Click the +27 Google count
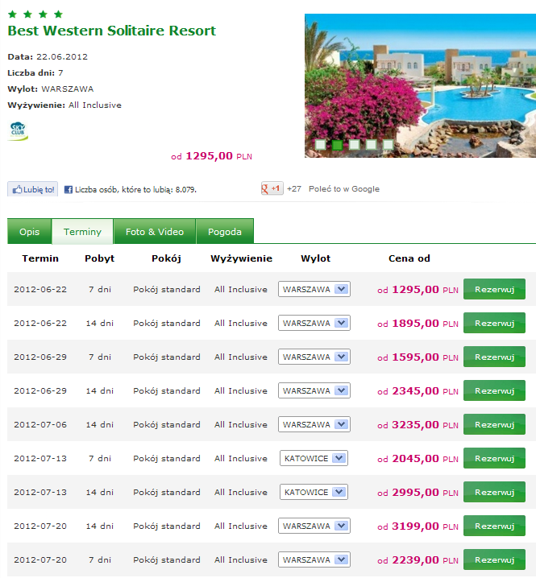This screenshot has width=536, height=578. coord(294,188)
